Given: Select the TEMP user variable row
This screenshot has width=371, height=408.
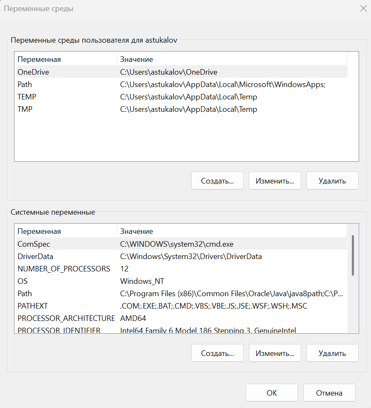Looking at the screenshot, I should pos(27,97).
